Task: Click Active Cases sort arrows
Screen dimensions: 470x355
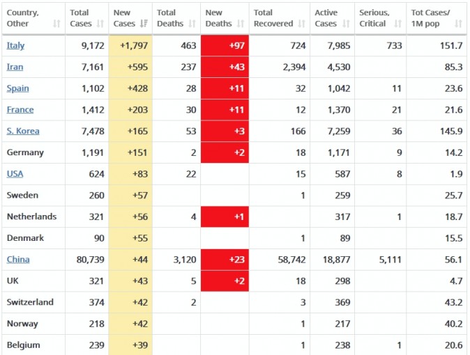Action: click(346, 24)
